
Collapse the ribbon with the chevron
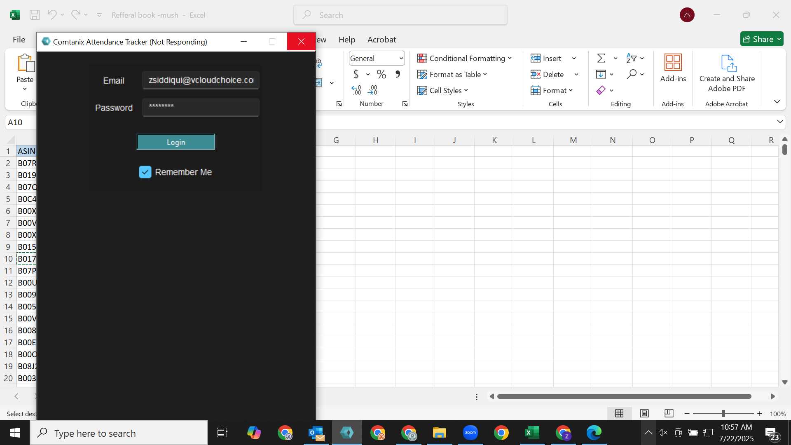click(x=777, y=101)
